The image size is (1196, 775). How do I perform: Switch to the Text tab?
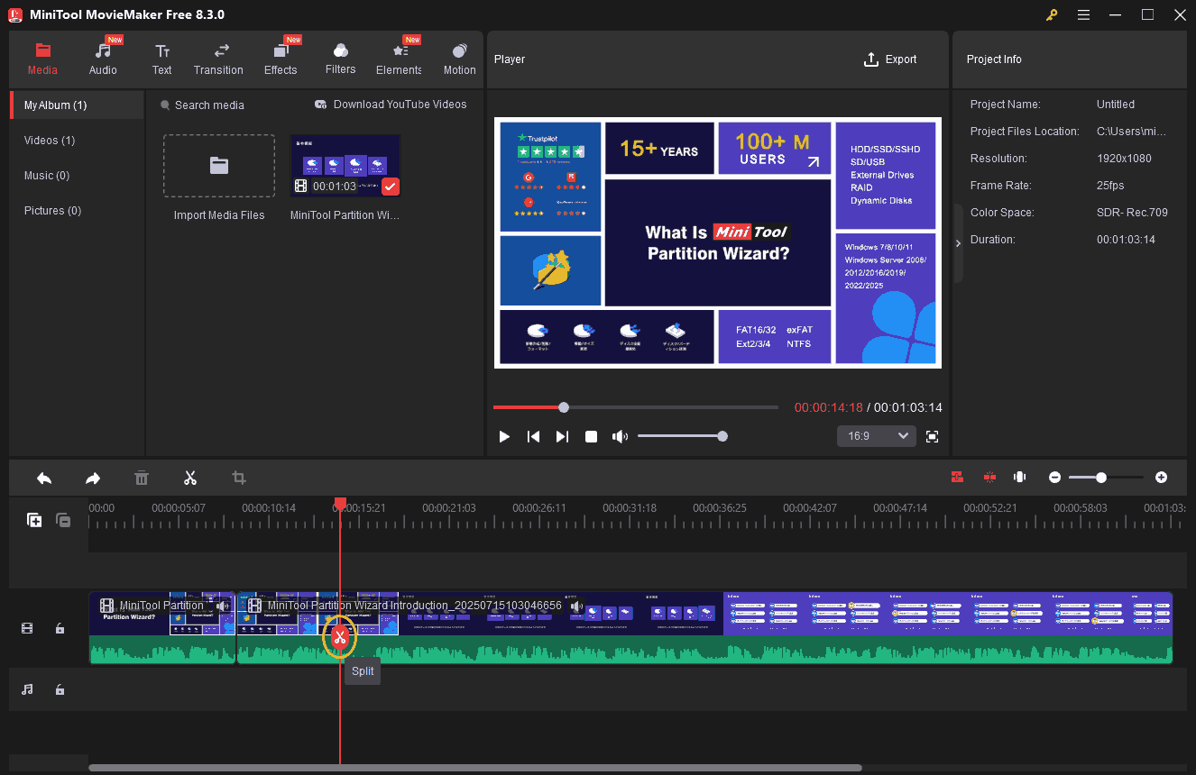click(x=161, y=59)
